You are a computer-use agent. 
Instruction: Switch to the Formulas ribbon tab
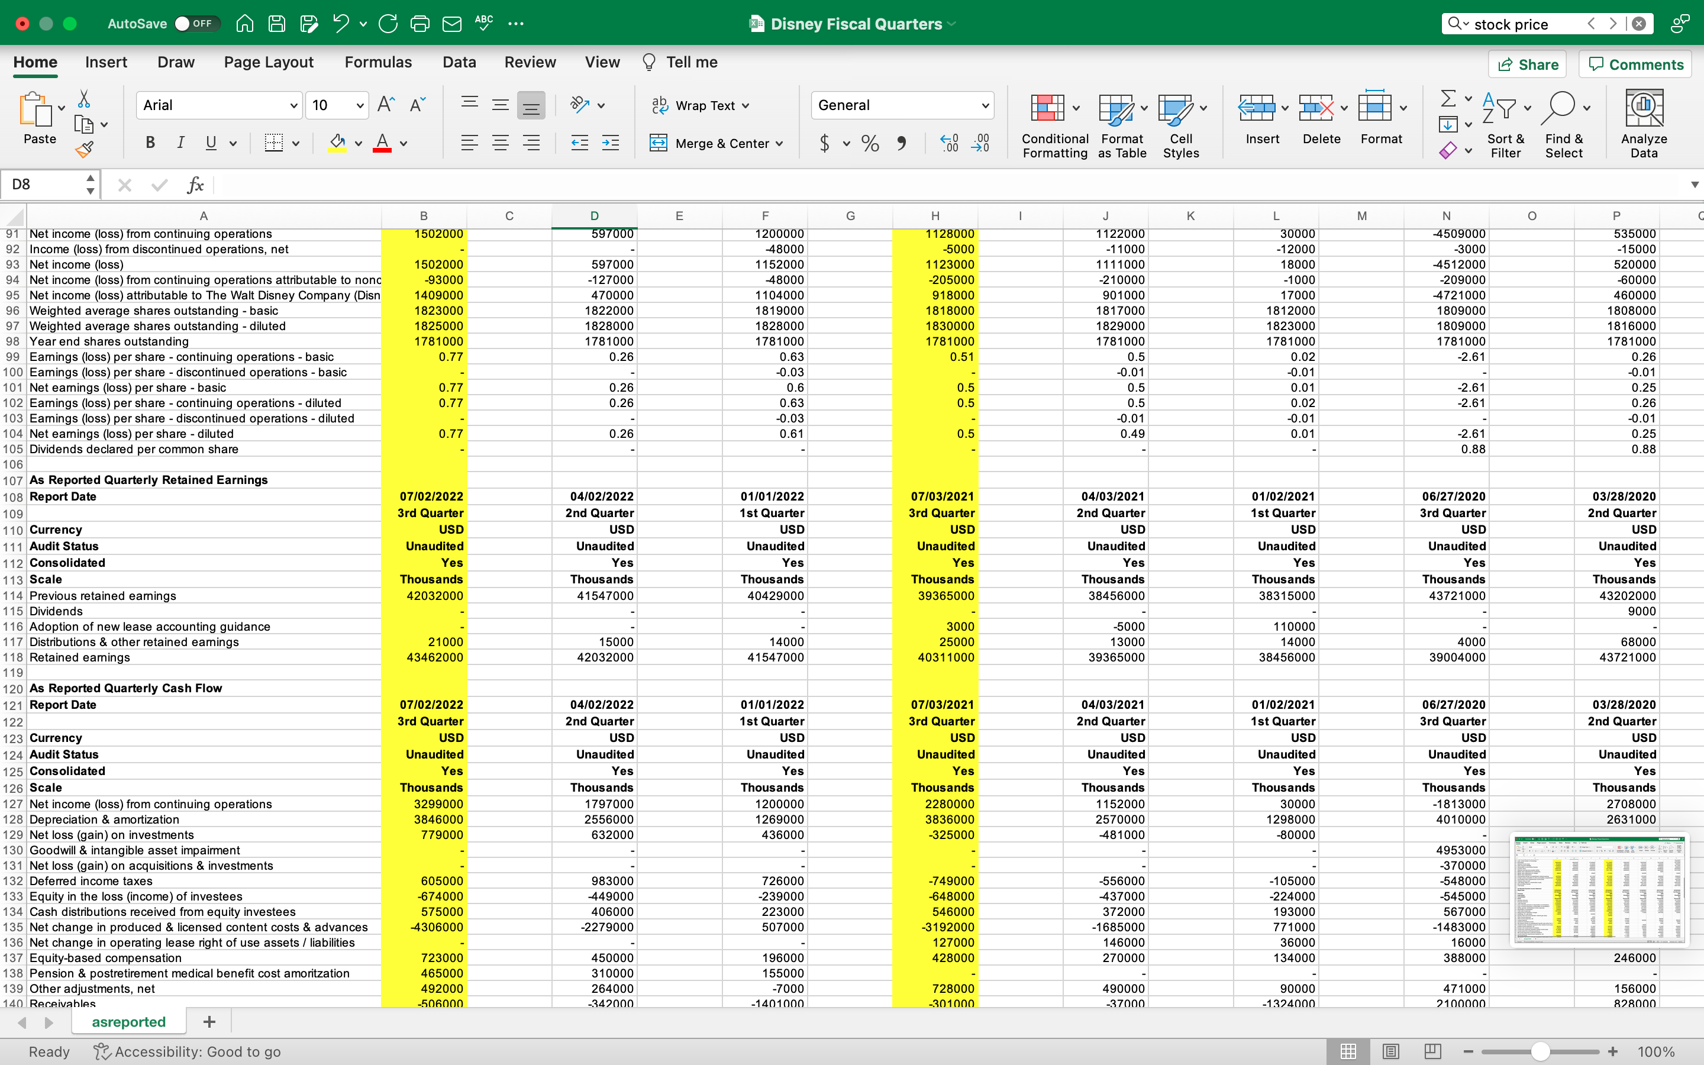point(378,62)
